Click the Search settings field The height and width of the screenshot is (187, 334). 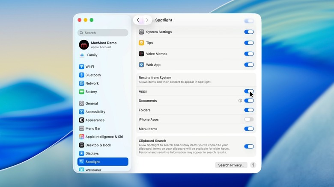pos(103,33)
